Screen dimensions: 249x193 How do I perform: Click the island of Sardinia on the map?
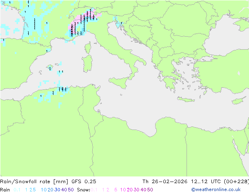tap(87, 64)
